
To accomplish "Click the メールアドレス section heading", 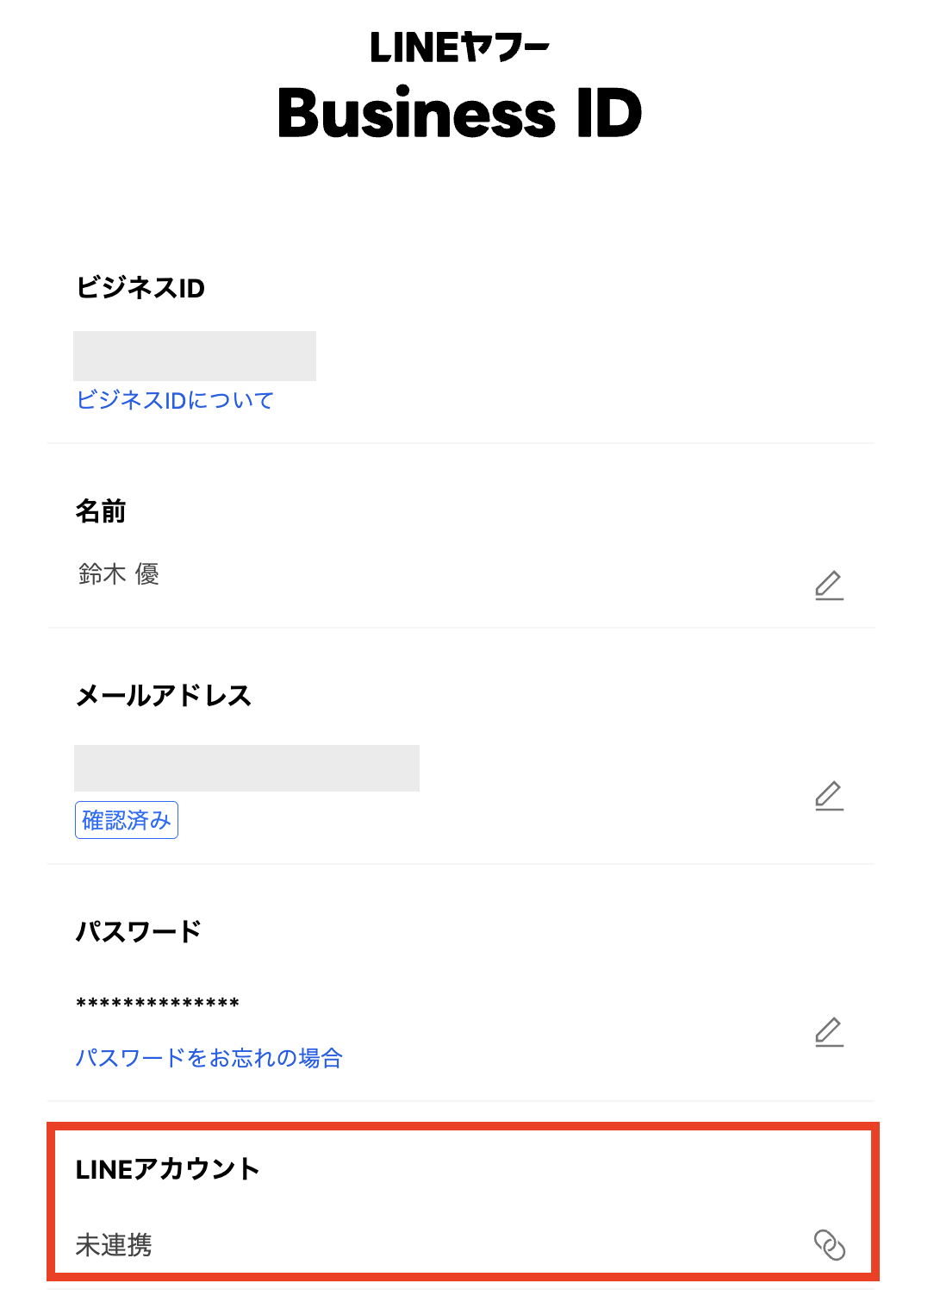I will pyautogui.click(x=164, y=696).
